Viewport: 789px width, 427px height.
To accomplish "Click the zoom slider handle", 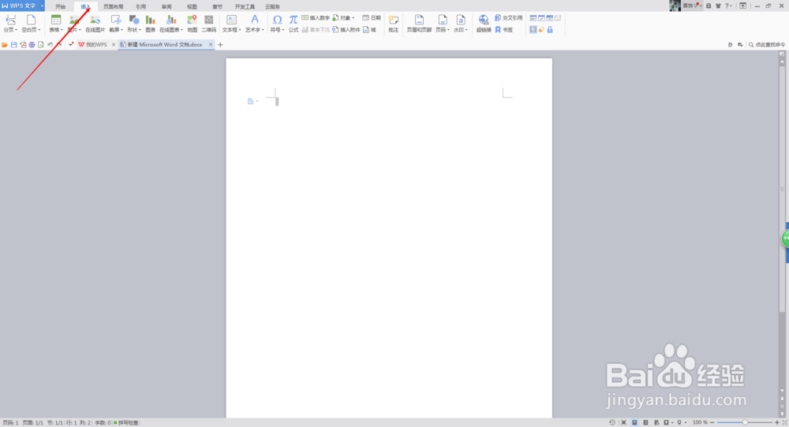I will [745, 423].
